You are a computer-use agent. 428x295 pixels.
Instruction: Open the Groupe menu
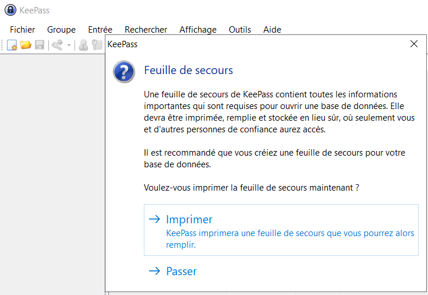coord(61,30)
